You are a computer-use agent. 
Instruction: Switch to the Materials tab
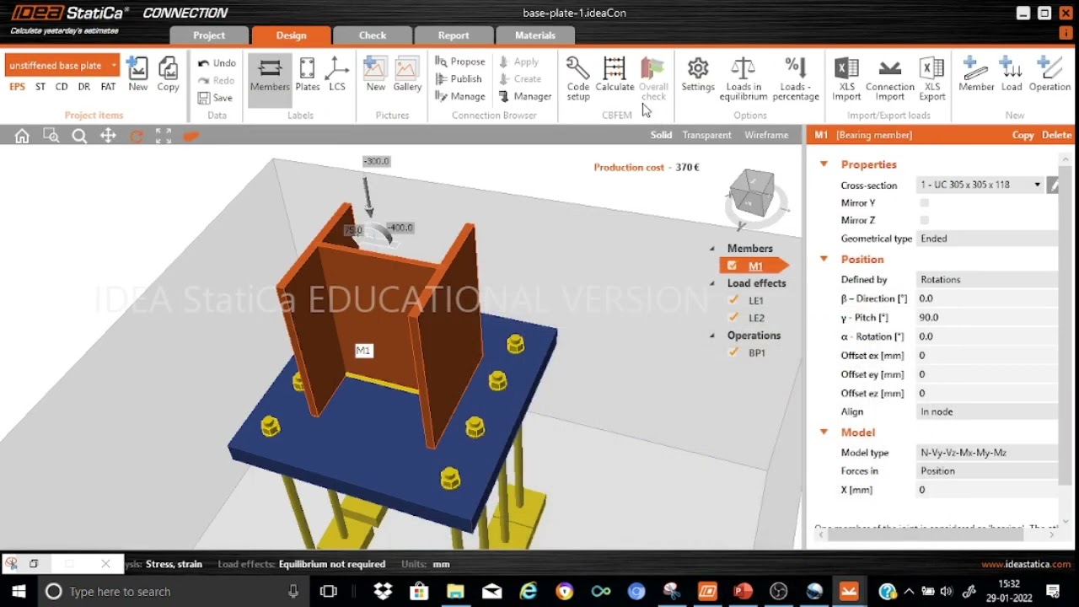535,35
